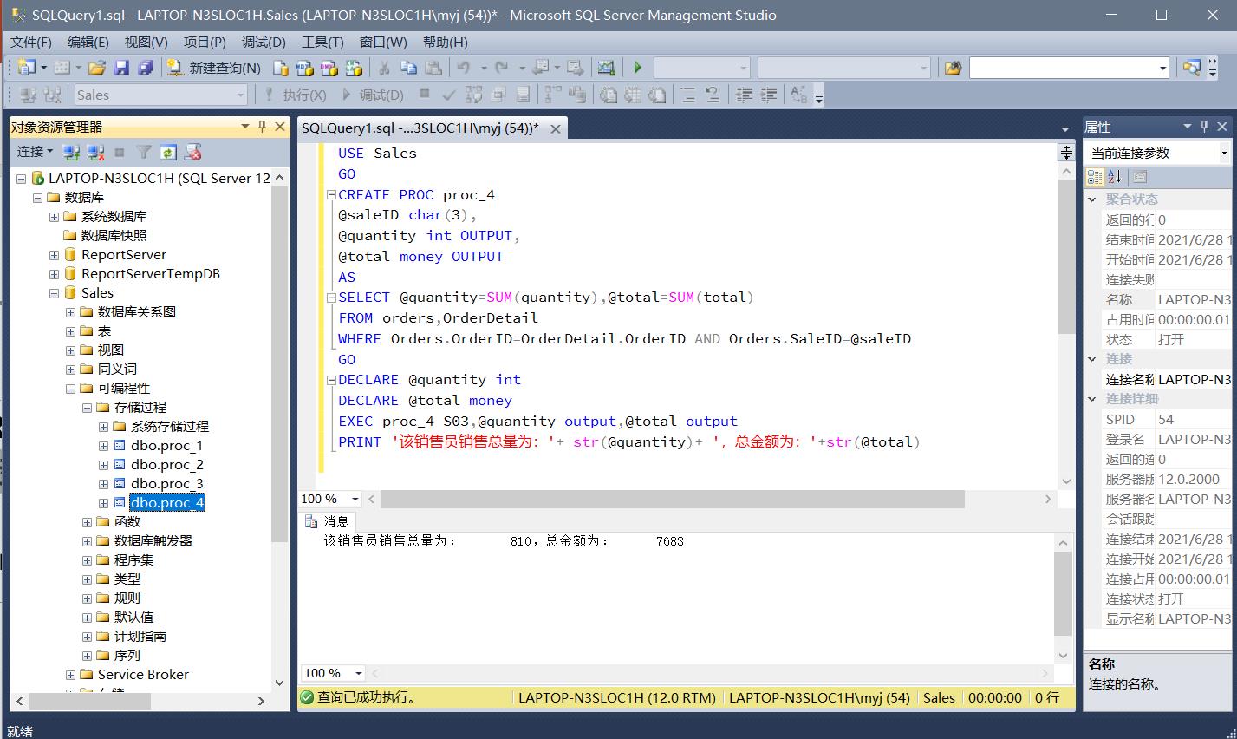Viewport: 1237px width, 739px height.
Task: Click the Object Explorer vertical scrollbar
Action: (279, 363)
